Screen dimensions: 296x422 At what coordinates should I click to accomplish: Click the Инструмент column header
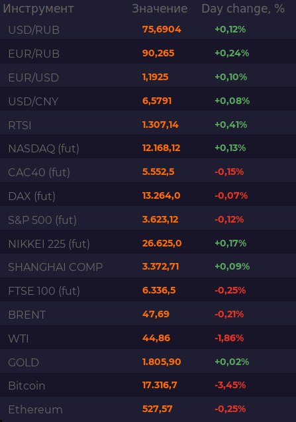(x=38, y=9)
